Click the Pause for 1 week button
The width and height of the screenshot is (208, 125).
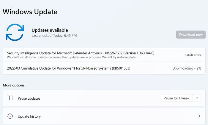[x=177, y=98]
